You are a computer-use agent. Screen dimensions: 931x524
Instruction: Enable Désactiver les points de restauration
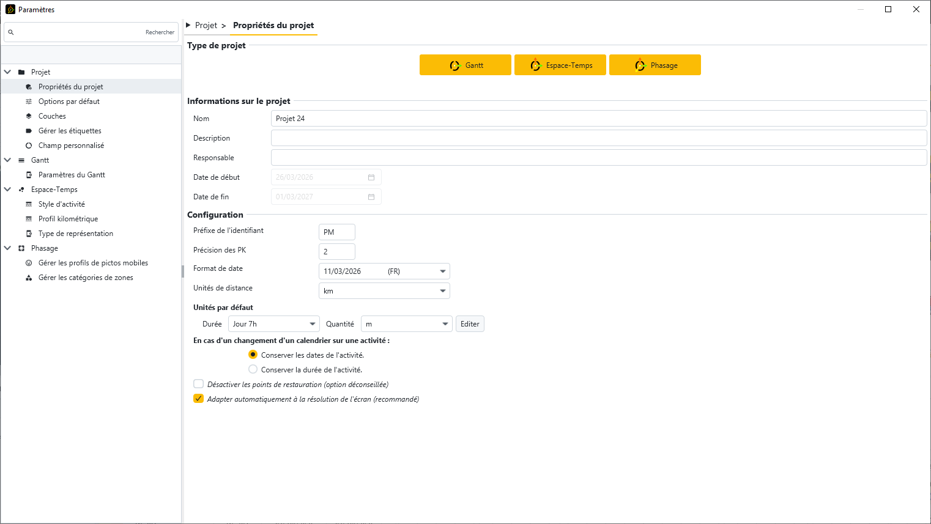click(x=198, y=384)
